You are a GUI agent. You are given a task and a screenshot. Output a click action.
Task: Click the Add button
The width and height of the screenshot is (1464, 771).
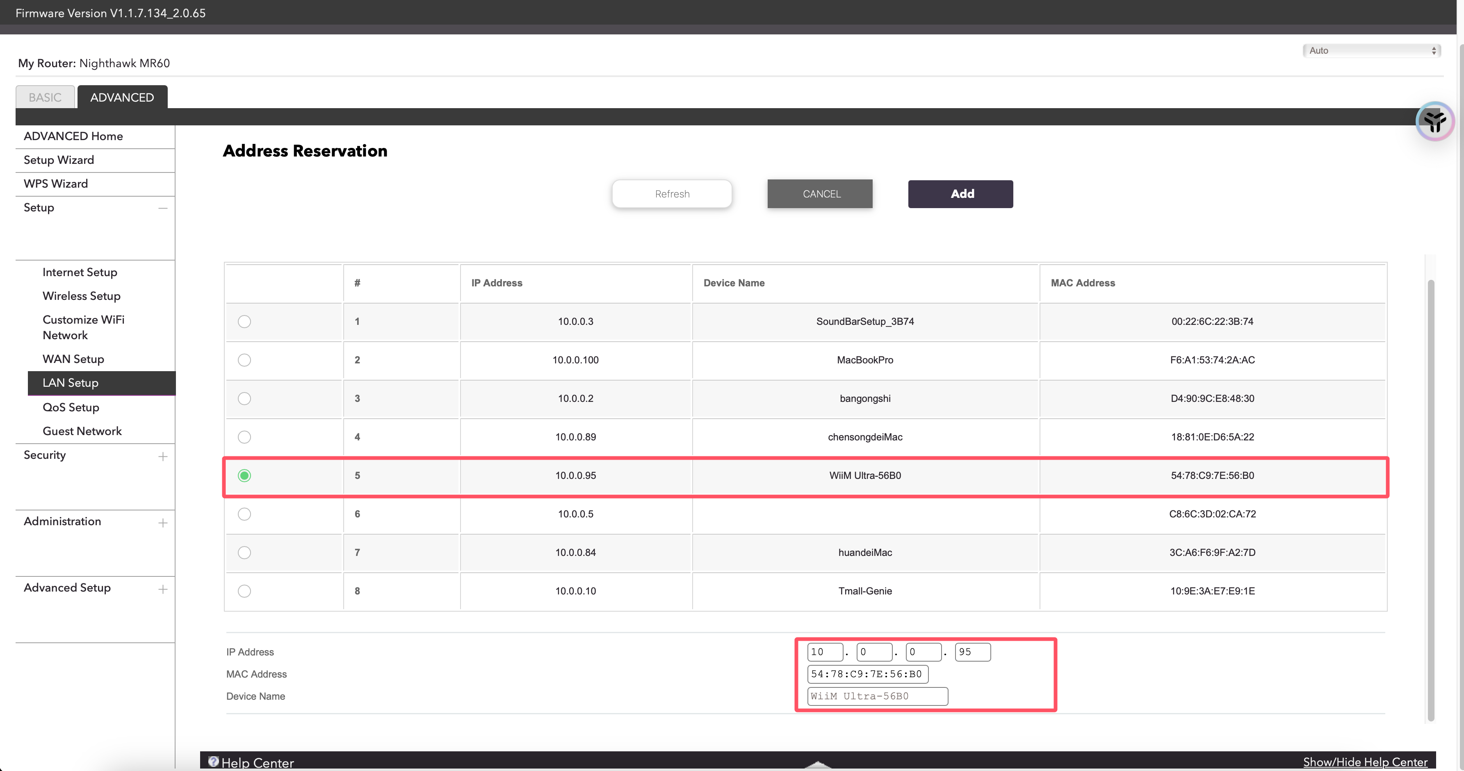960,194
